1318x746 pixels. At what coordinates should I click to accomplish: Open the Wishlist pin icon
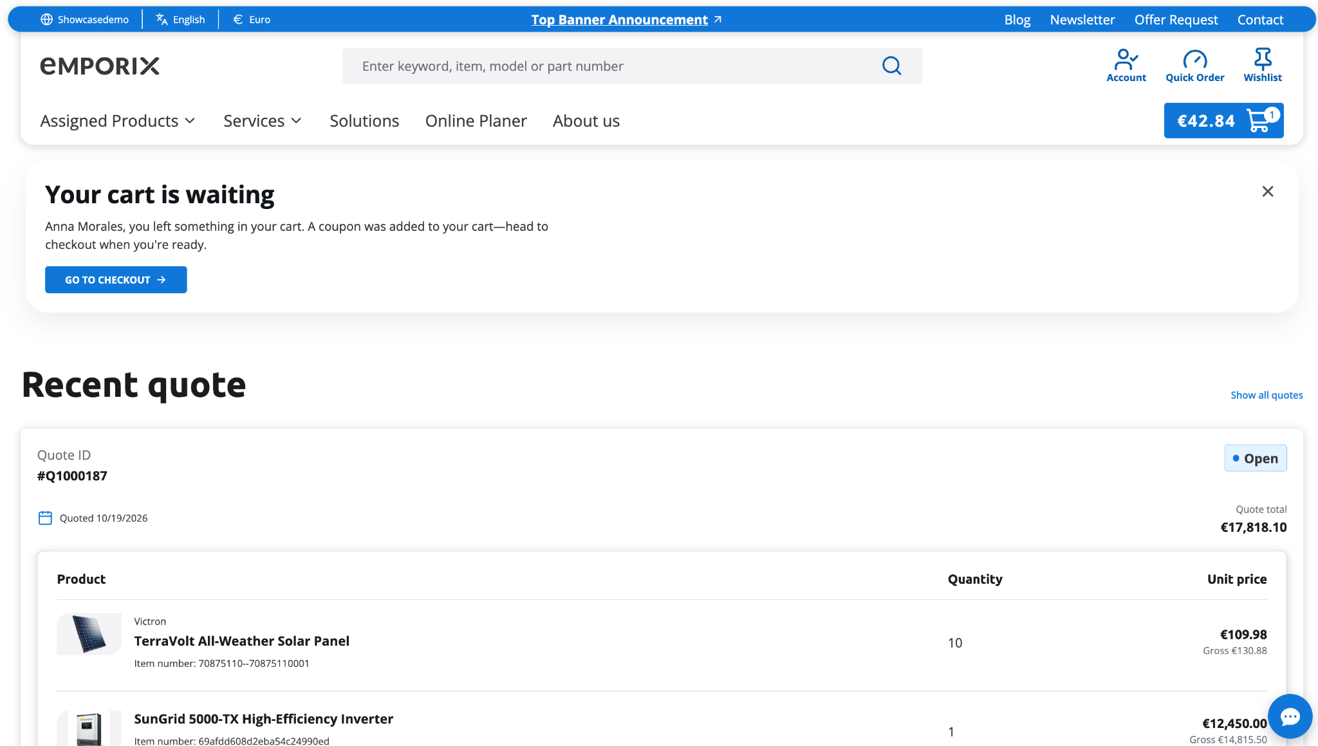pos(1263,66)
